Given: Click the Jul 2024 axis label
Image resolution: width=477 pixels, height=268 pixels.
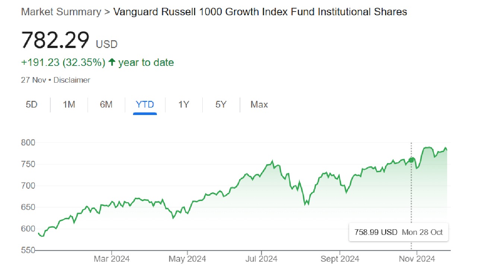Looking at the screenshot, I should pyautogui.click(x=261, y=259).
